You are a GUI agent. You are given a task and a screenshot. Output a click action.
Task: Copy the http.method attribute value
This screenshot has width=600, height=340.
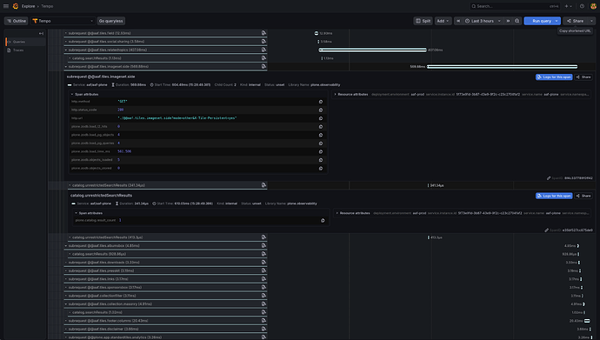coord(321,102)
